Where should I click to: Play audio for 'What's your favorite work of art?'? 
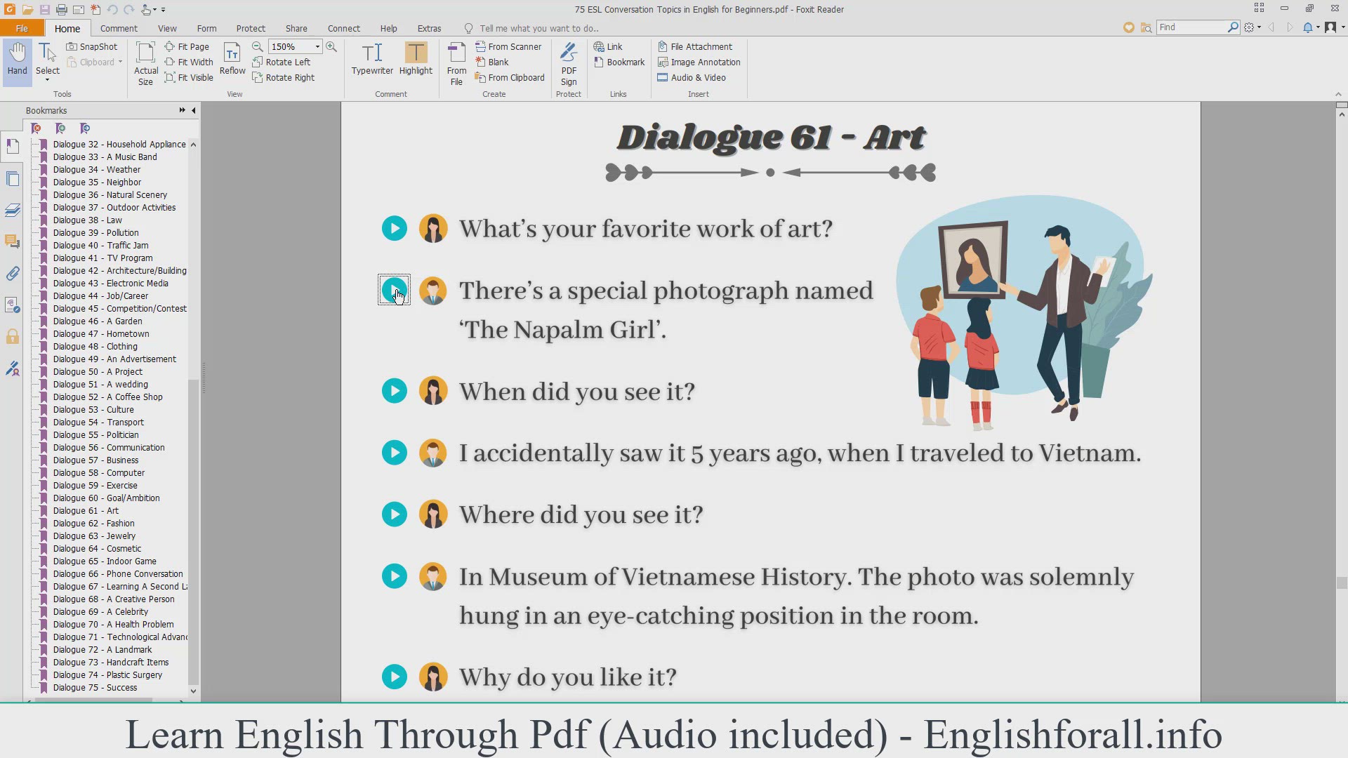[395, 228]
